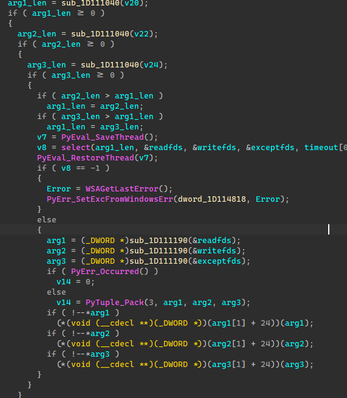Click arg2 in 'if ( !--*arg2 )'
Image resolution: width=347 pixels, height=398 pixels.
click(100, 334)
